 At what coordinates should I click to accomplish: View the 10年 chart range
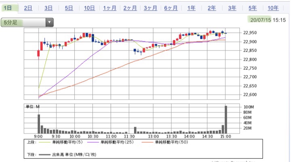[273, 8]
